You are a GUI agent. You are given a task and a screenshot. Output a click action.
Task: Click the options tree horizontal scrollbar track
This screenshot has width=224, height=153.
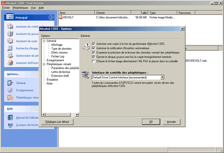[x=73, y=114]
